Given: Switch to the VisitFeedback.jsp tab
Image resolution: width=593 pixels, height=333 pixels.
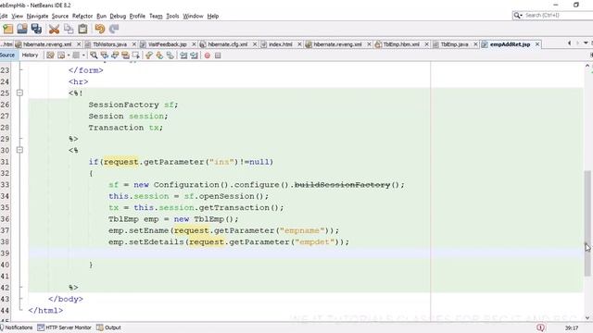Looking at the screenshot, I should point(168,44).
